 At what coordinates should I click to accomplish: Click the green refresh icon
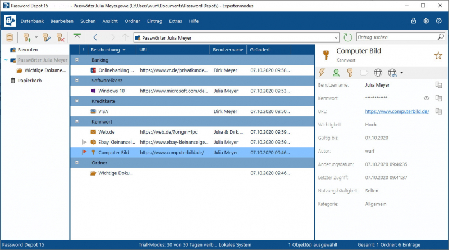click(348, 37)
